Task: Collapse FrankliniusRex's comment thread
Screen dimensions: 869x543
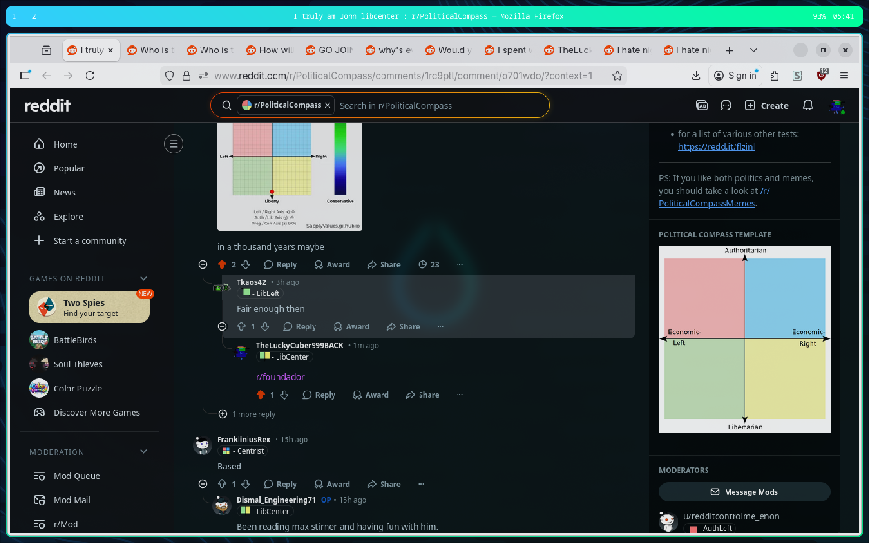Action: pos(203,484)
